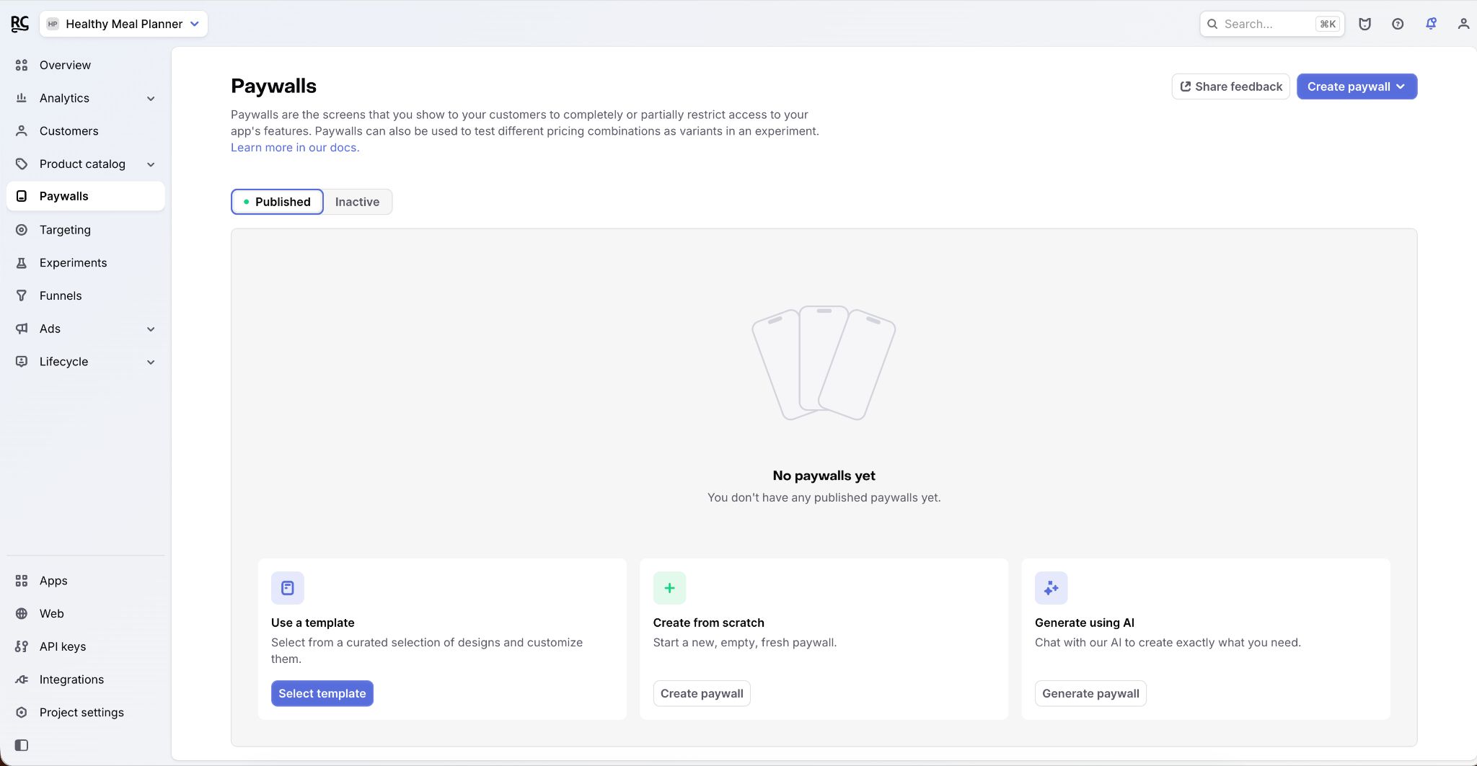Viewport: 1477px width, 766px height.
Task: Click Generate paywall button
Action: point(1090,693)
